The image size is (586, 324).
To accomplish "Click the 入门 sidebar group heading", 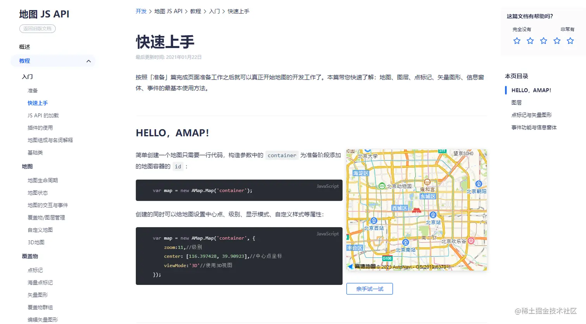I will click(27, 77).
